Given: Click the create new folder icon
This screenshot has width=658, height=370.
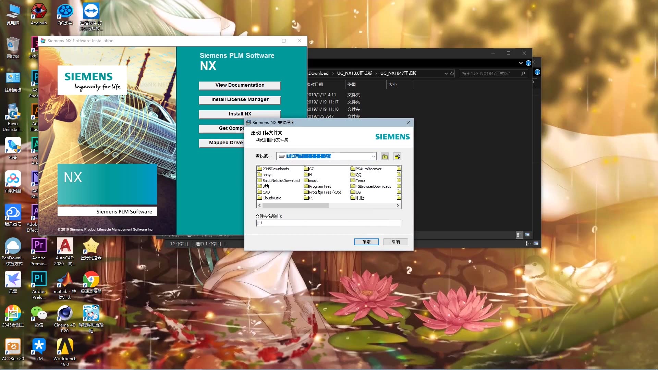Looking at the screenshot, I should click(397, 157).
